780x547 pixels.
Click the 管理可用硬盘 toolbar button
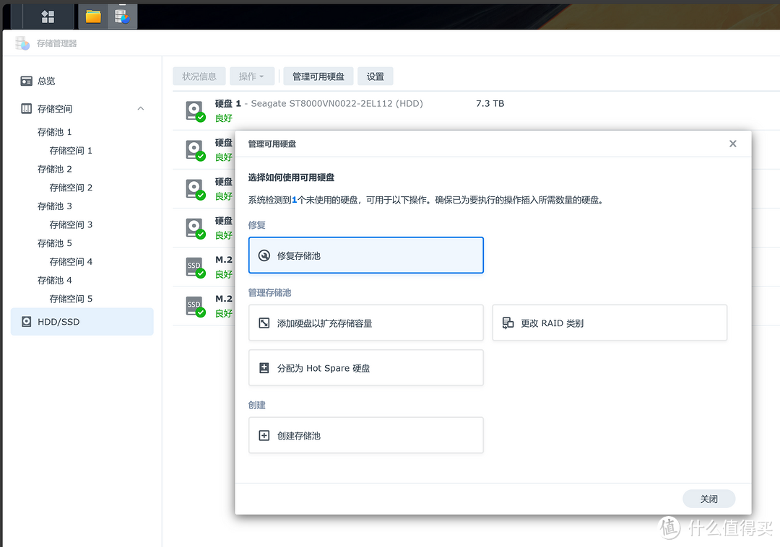coord(318,76)
